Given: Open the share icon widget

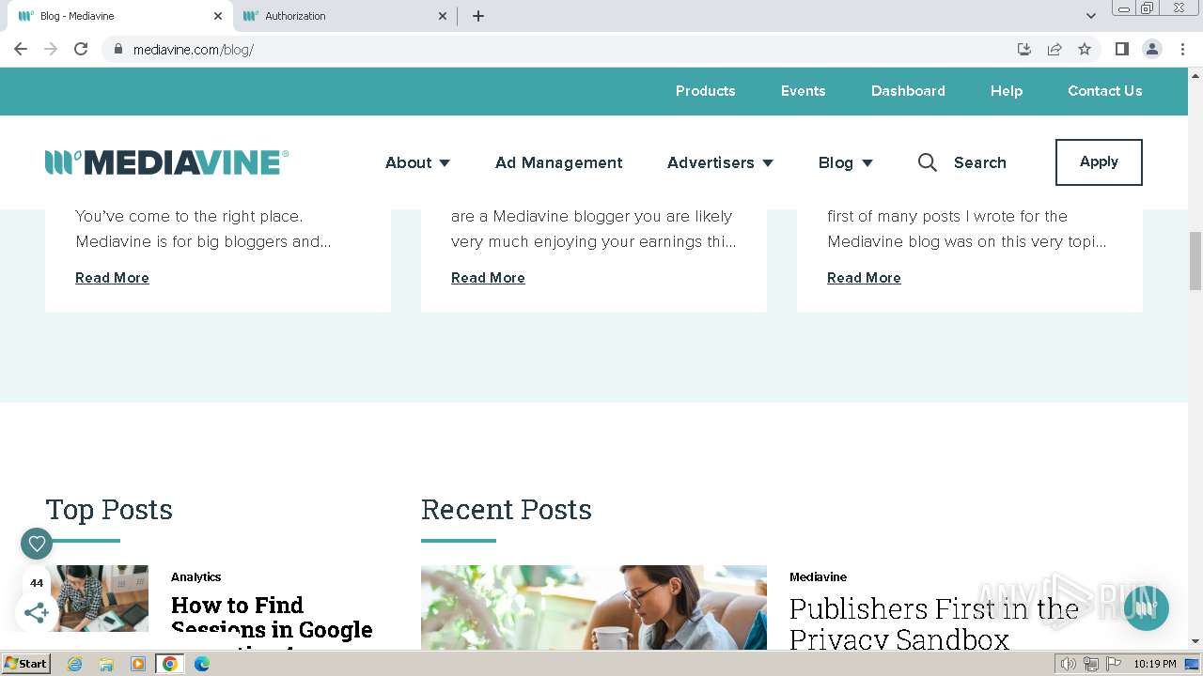Looking at the screenshot, I should pos(37,613).
